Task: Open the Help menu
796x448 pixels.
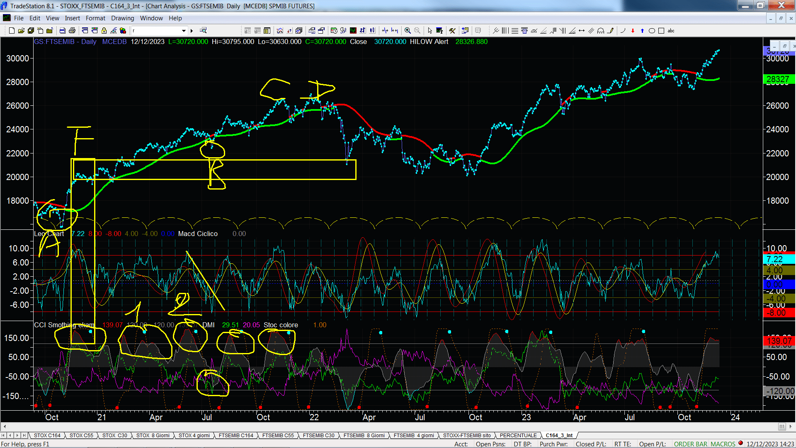Action: point(175,18)
